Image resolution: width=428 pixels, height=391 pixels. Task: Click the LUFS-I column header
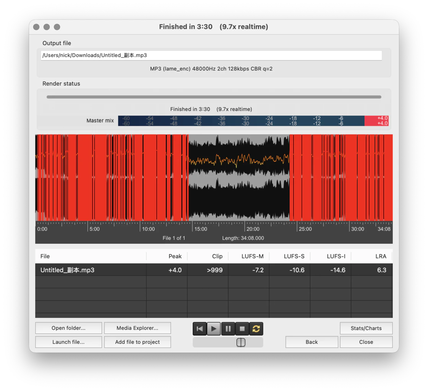point(336,256)
